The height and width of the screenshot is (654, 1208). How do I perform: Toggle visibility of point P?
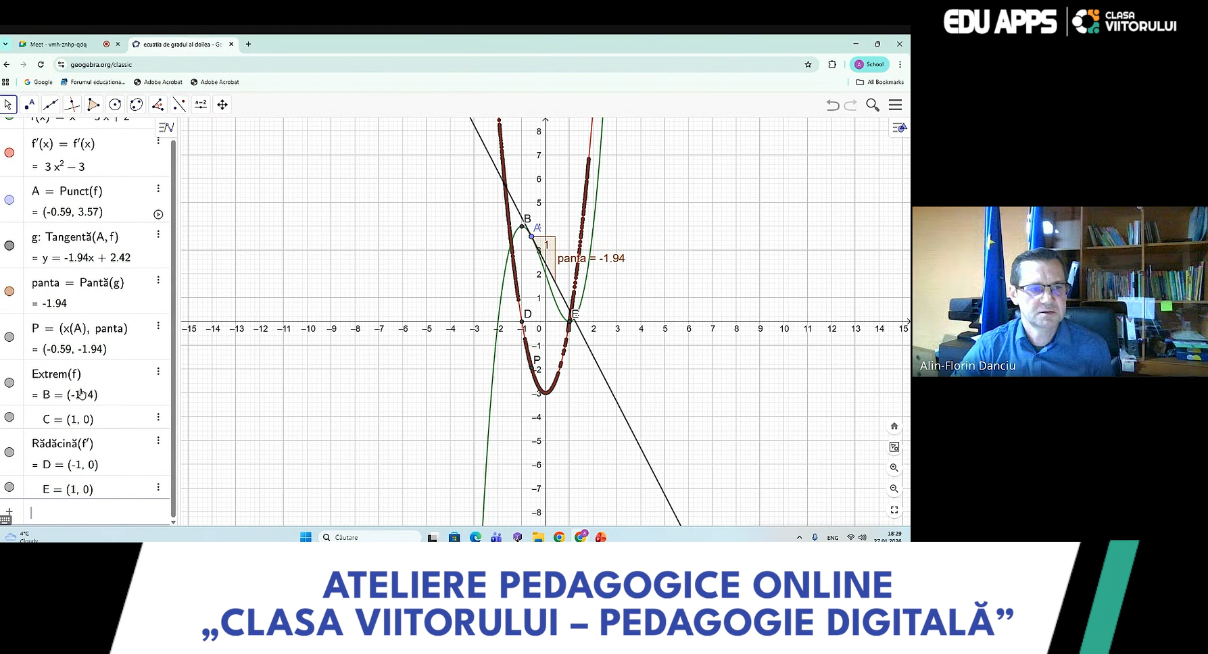(x=9, y=337)
